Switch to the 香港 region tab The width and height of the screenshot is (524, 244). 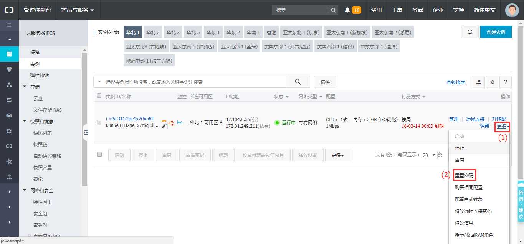(271, 32)
